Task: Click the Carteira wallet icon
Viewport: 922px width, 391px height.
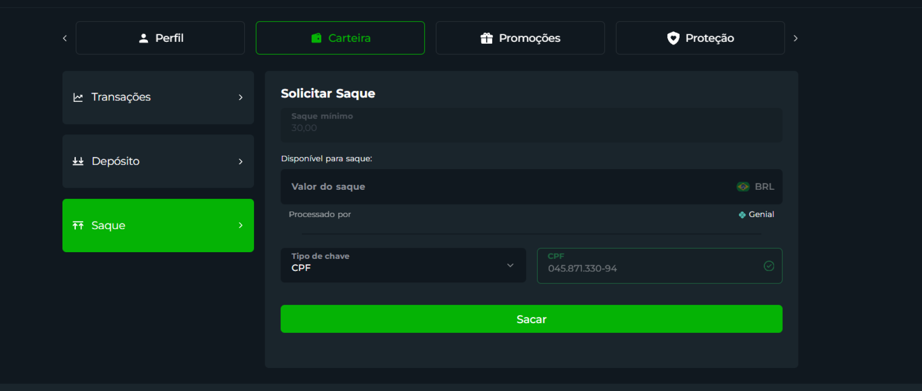Action: pos(316,38)
